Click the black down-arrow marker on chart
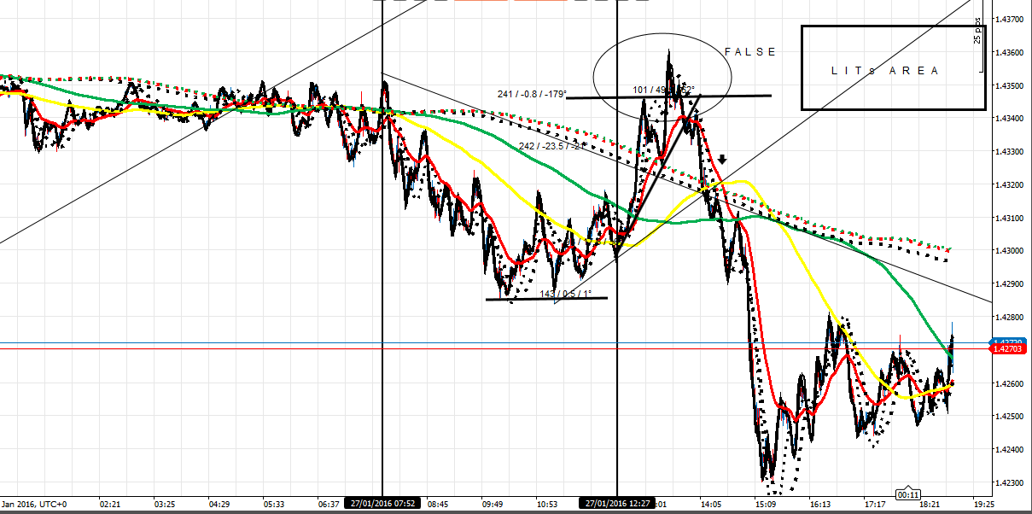1032x514 pixels. (722, 159)
